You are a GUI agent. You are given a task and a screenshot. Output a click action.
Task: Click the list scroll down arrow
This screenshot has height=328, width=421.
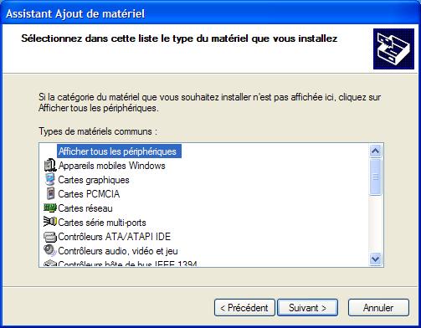click(376, 259)
